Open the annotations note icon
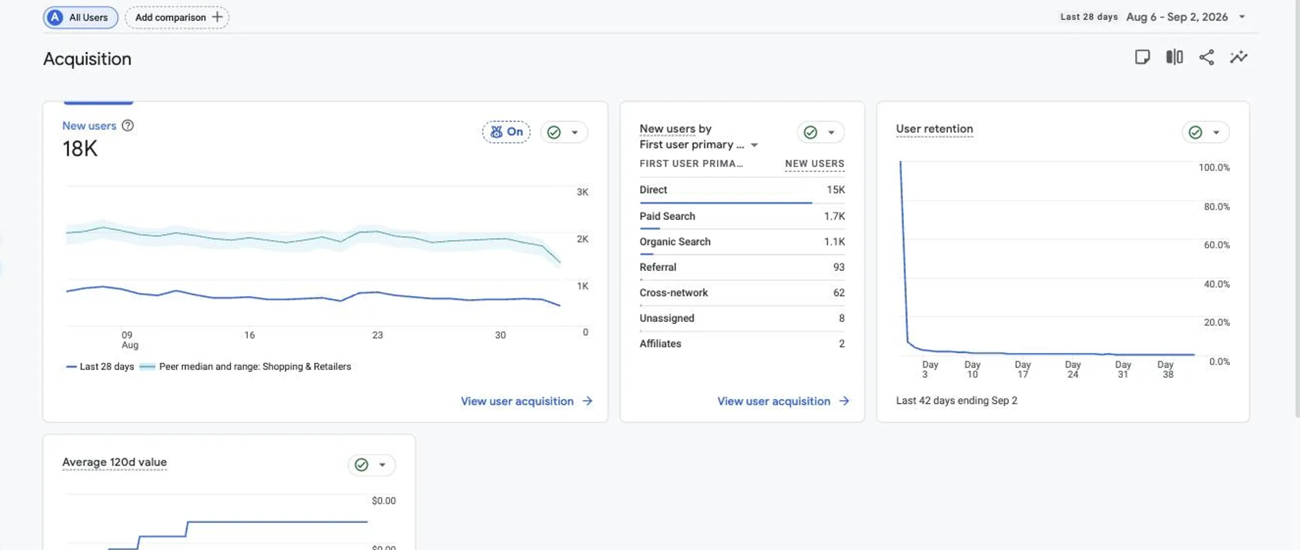 [1142, 57]
